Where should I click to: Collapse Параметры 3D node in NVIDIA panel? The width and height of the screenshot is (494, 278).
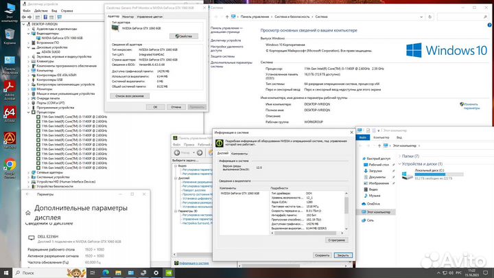(176, 211)
